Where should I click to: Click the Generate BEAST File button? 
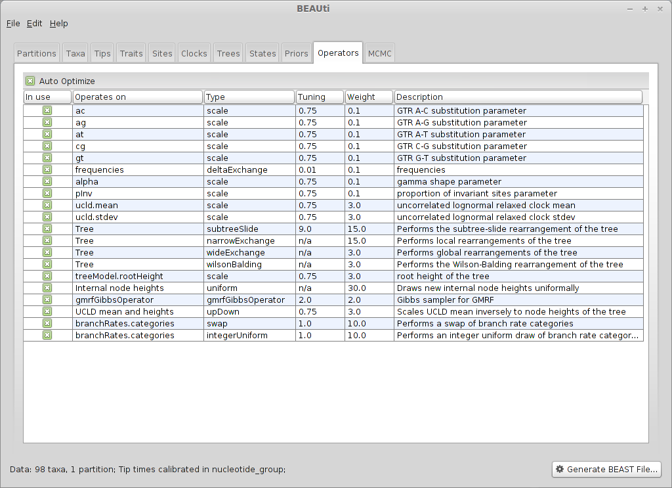click(606, 469)
